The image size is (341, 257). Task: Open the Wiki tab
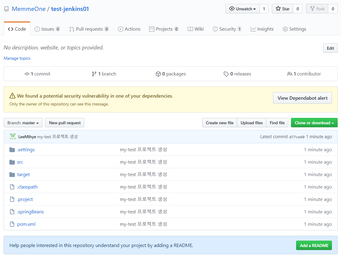pyautogui.click(x=196, y=29)
